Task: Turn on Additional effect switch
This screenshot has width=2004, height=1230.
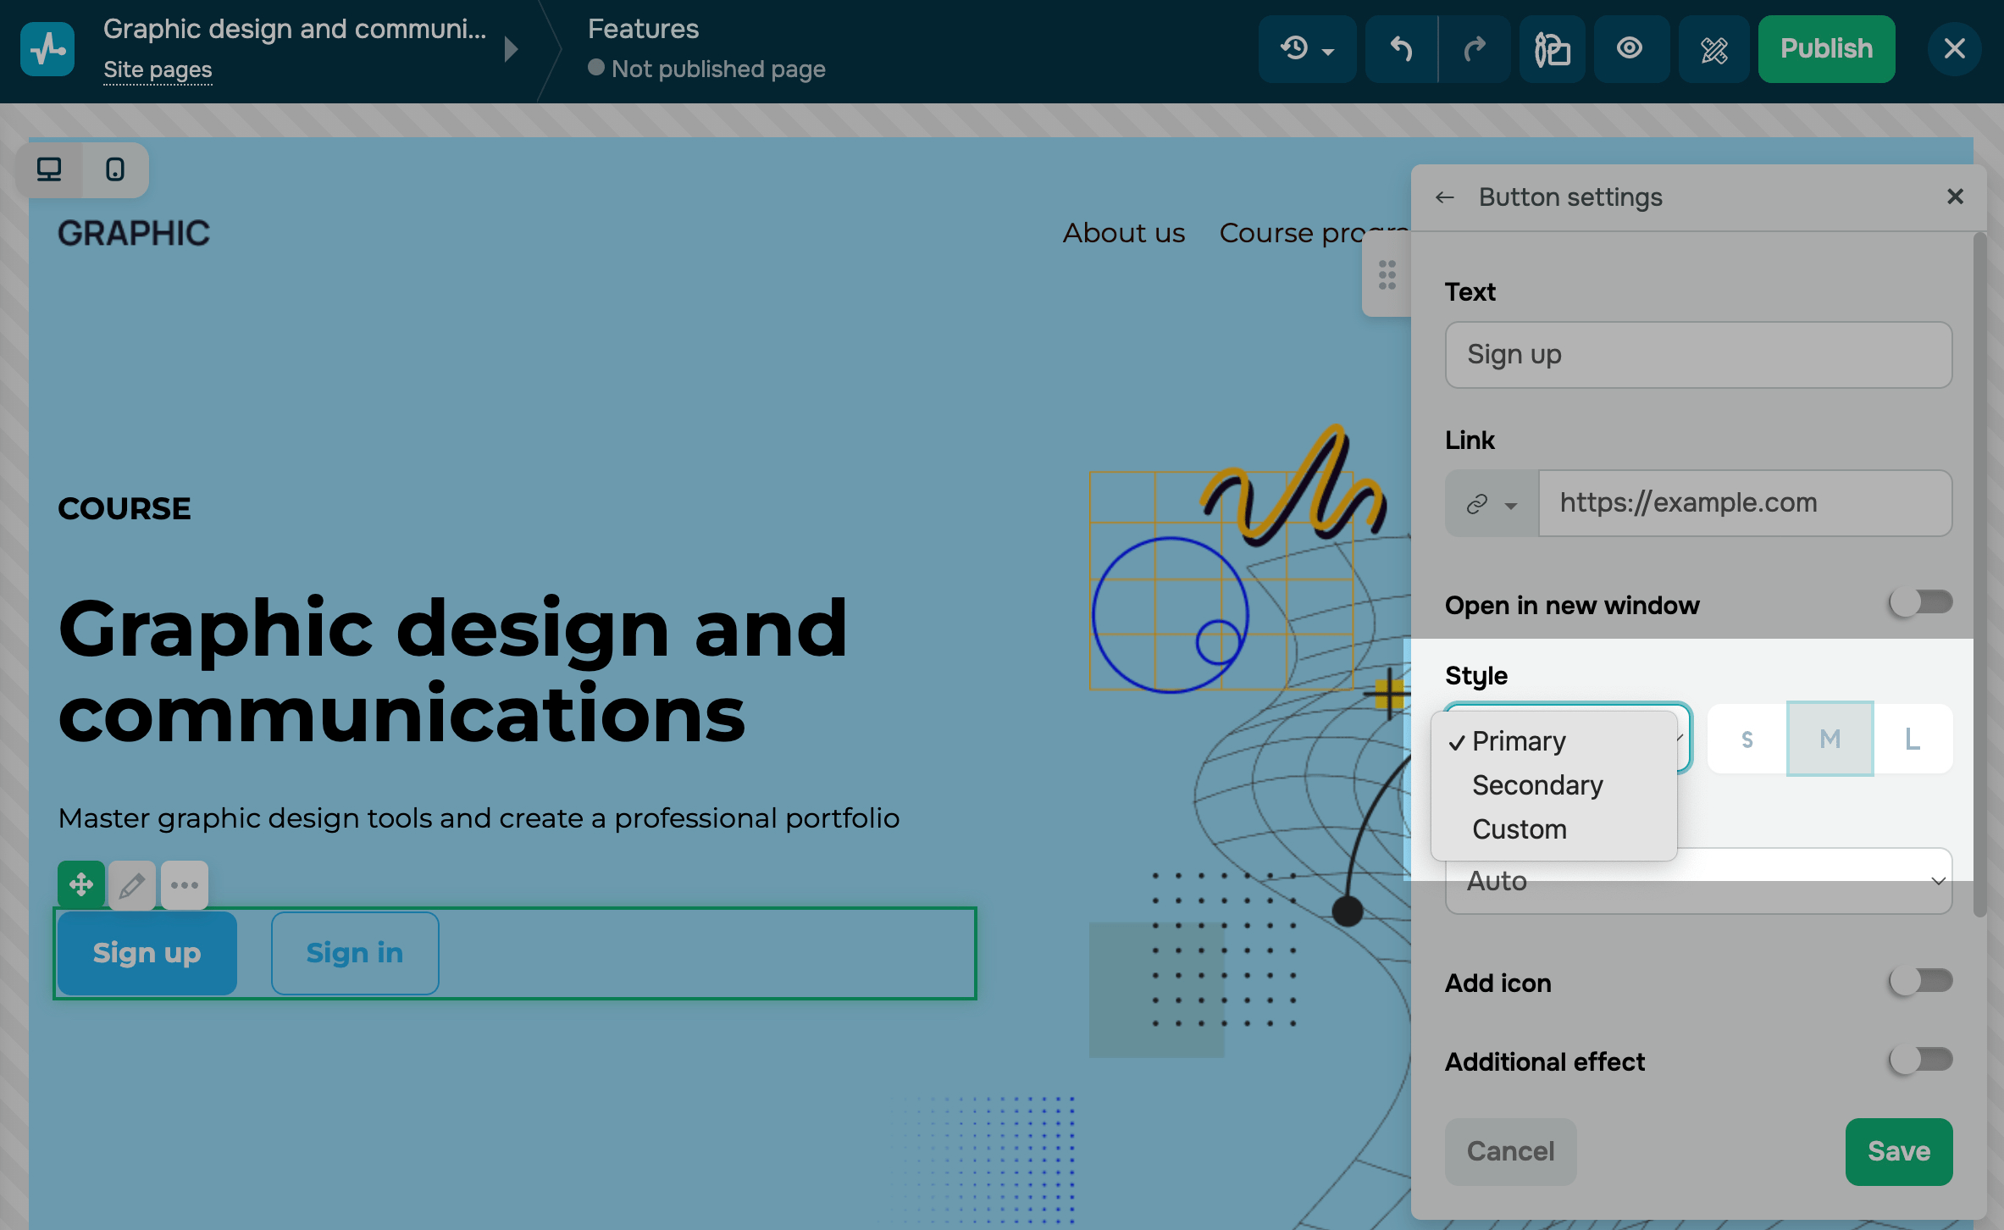Action: point(1920,1060)
